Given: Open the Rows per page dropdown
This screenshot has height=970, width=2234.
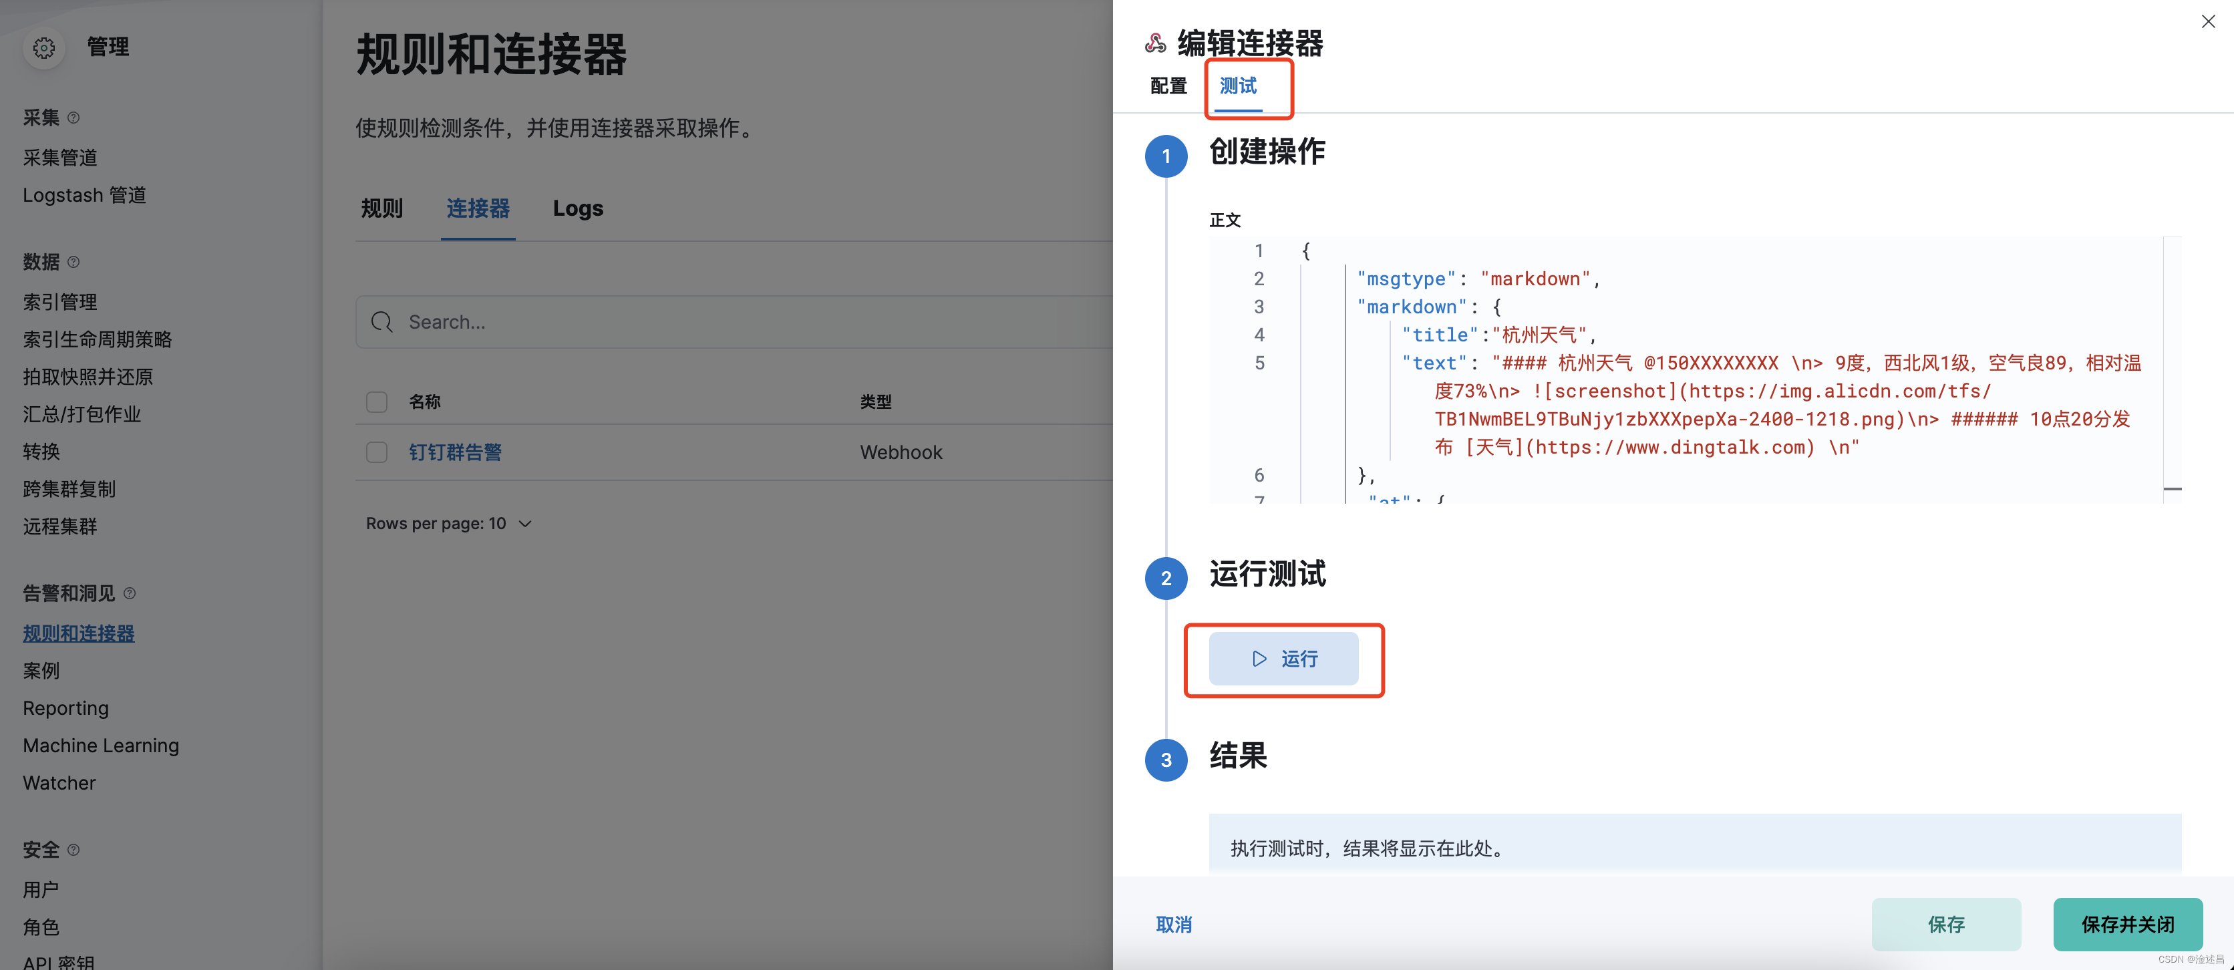Looking at the screenshot, I should tap(448, 524).
